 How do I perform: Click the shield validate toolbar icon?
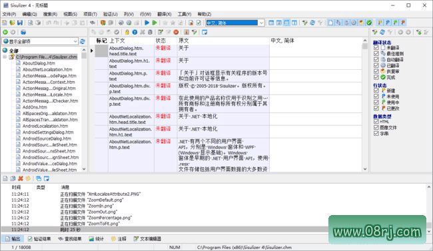(103, 23)
